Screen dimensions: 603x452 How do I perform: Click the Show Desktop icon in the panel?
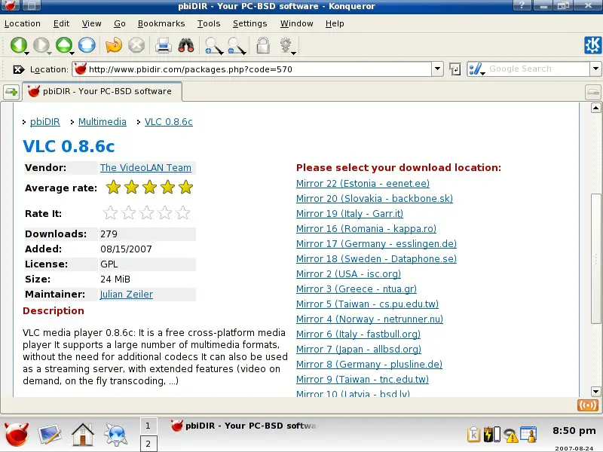click(x=50, y=435)
